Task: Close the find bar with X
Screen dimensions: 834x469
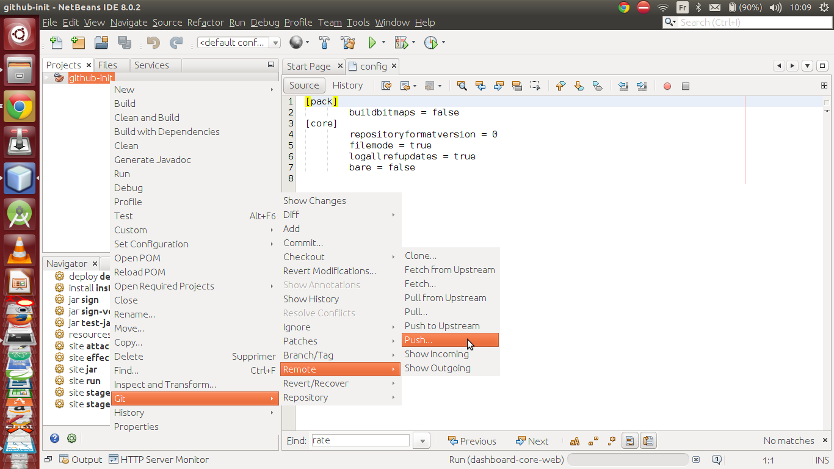Action: pos(824,441)
